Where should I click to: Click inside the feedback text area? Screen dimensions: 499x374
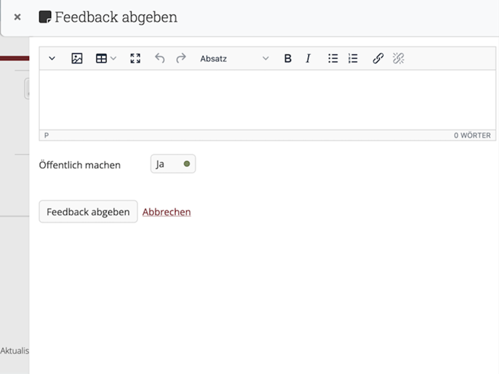267,99
